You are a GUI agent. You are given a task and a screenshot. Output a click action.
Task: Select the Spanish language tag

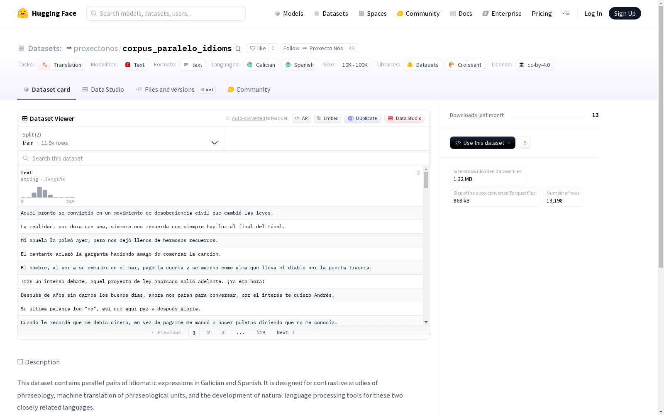coord(299,65)
